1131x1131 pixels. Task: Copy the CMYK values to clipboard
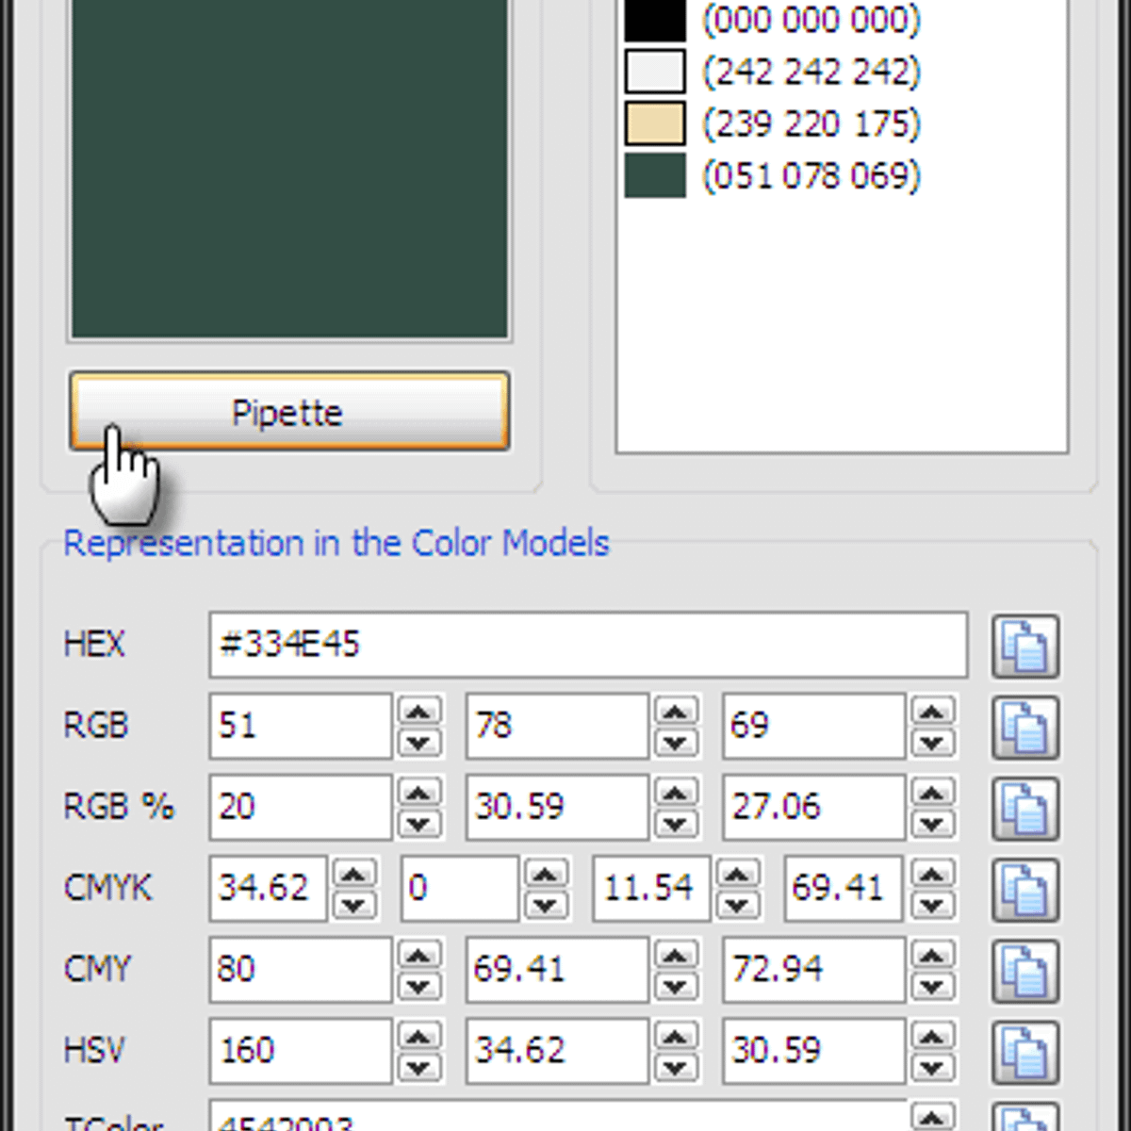pos(1024,890)
